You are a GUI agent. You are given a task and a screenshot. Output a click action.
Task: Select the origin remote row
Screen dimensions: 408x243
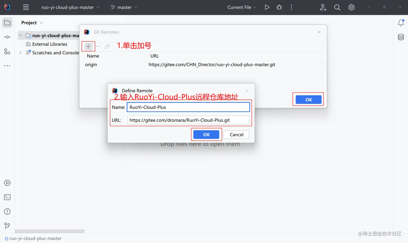click(x=203, y=64)
